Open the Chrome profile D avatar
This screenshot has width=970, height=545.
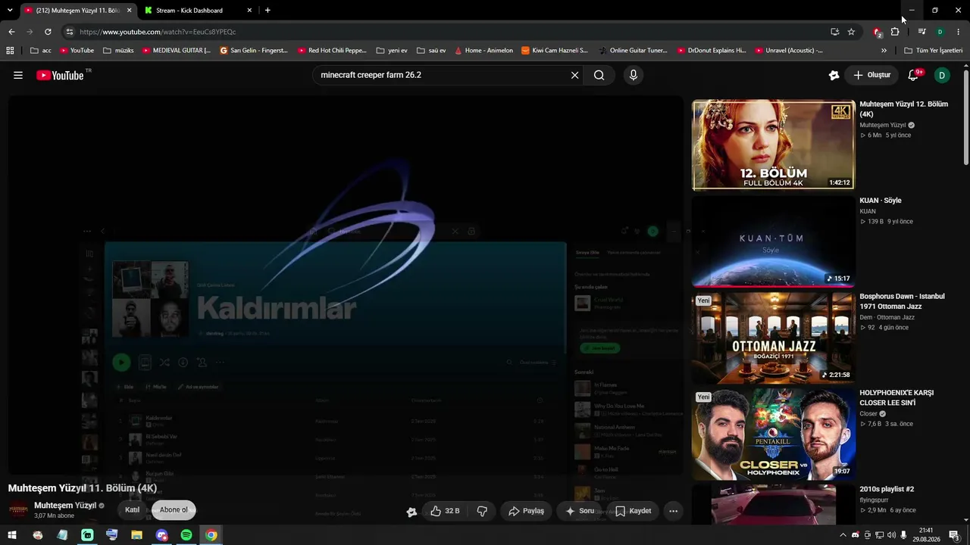coord(940,32)
